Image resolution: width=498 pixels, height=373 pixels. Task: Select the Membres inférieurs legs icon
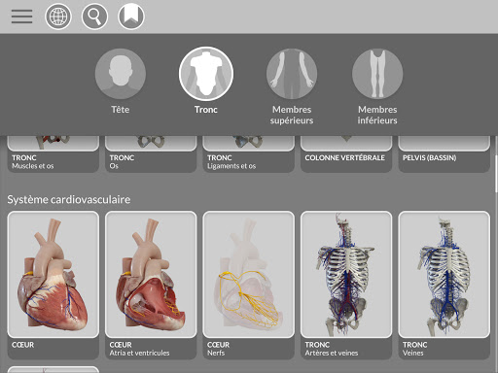pos(377,74)
